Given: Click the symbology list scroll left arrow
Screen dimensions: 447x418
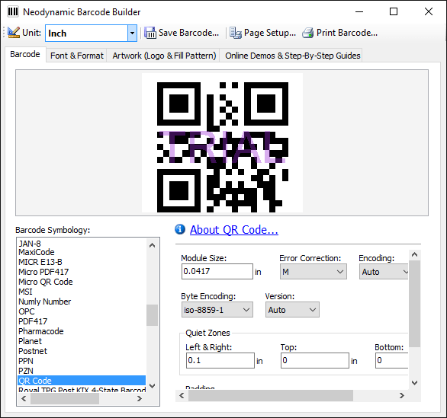Looking at the screenshot, I should [24, 398].
